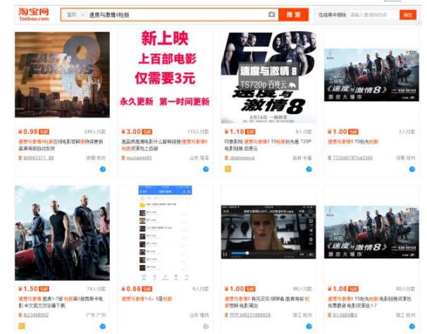The width and height of the screenshot is (427, 334).
Task: Click the Wangwang chat icon on the ¥3.00 listing
Action: click(206, 169)
